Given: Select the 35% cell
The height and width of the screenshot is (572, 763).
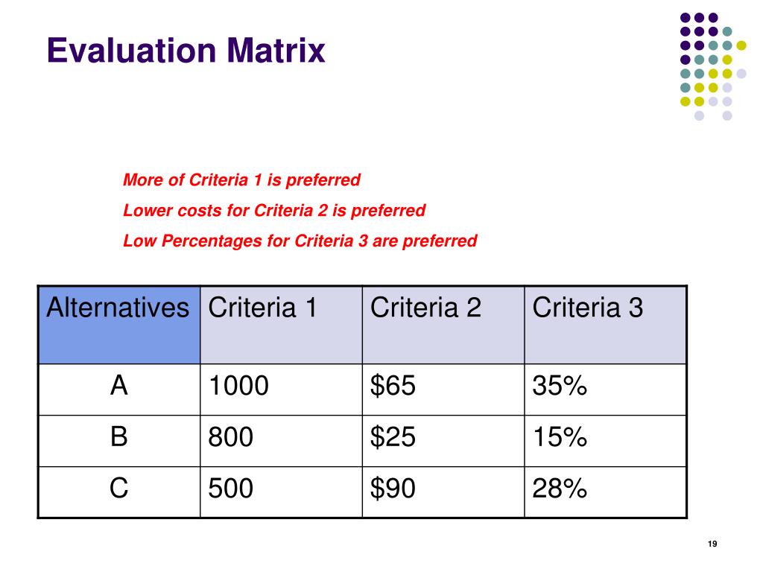Looking at the screenshot, I should pos(605,390).
